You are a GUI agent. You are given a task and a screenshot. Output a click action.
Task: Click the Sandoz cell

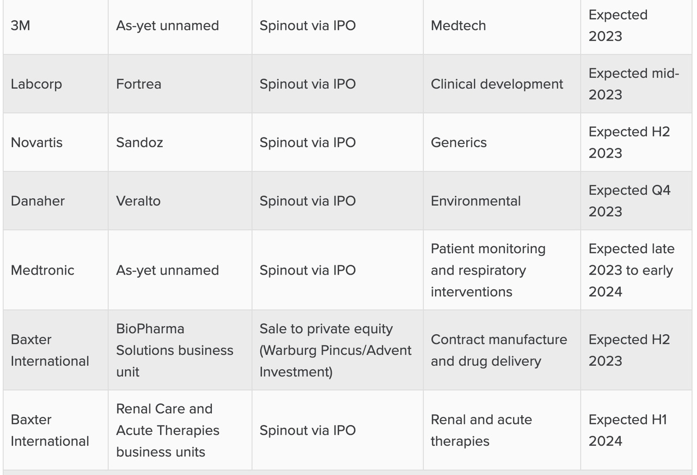pyautogui.click(x=139, y=142)
